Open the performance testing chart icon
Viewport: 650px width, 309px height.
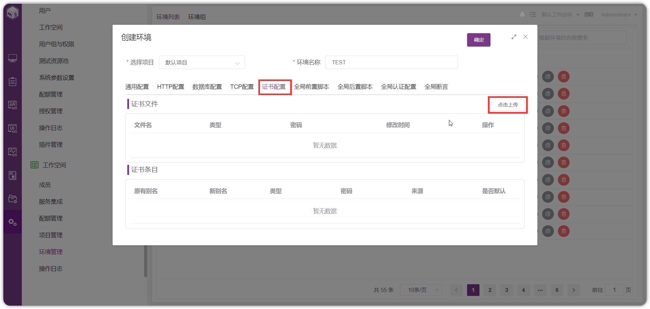[x=12, y=152]
